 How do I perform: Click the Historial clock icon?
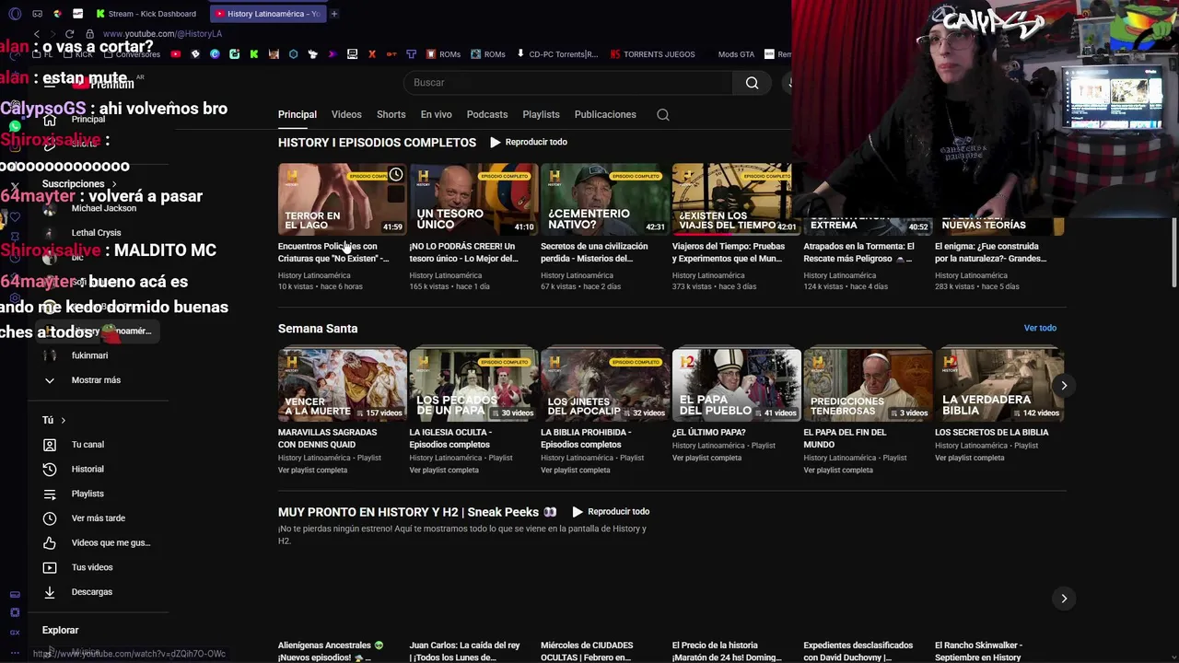pyautogui.click(x=50, y=470)
